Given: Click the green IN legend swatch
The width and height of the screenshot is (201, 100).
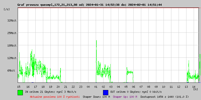Looking at the screenshot, I should 20,92.
